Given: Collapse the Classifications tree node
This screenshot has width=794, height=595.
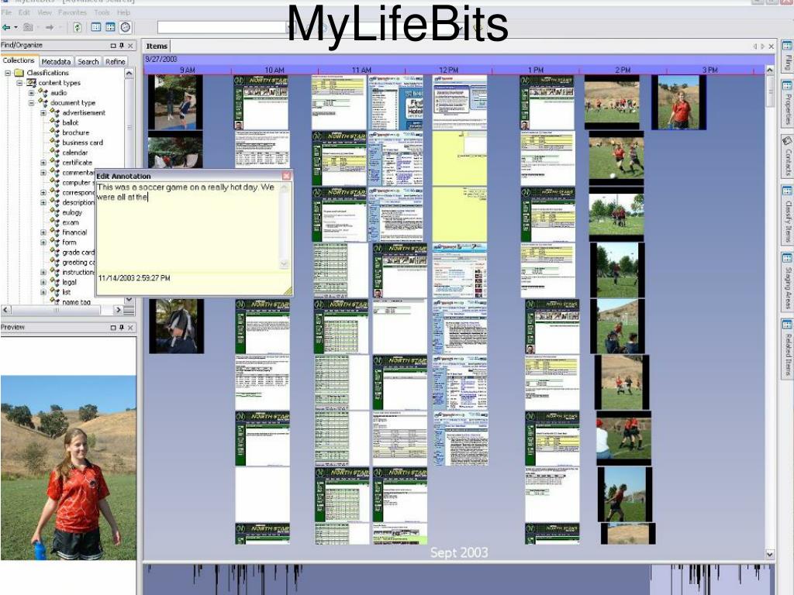Looking at the screenshot, I should (x=8, y=73).
